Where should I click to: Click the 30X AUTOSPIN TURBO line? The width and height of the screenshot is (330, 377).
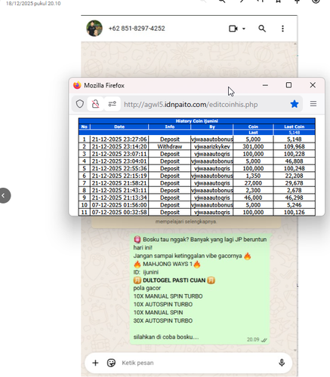[163, 320]
